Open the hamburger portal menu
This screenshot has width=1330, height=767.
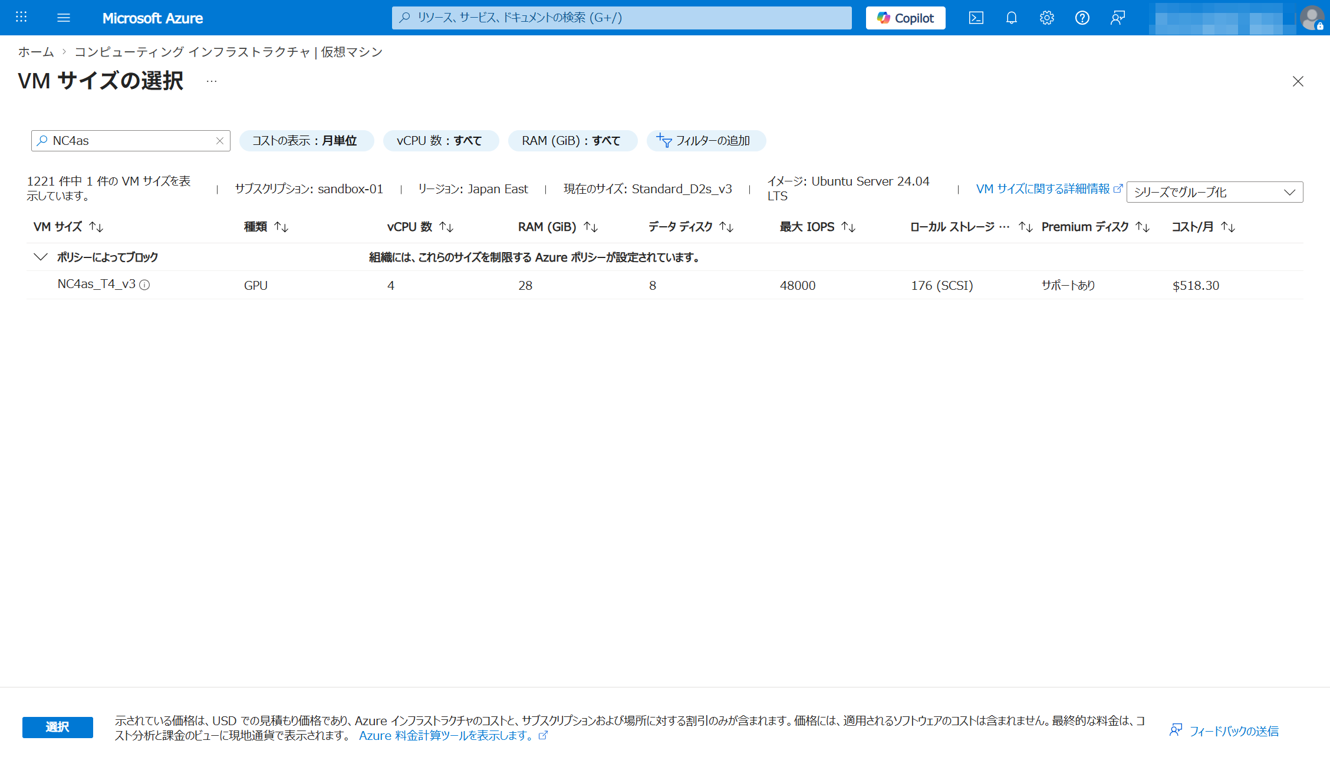(x=64, y=18)
